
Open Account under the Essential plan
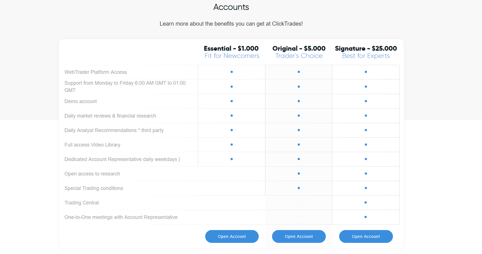pos(232,236)
